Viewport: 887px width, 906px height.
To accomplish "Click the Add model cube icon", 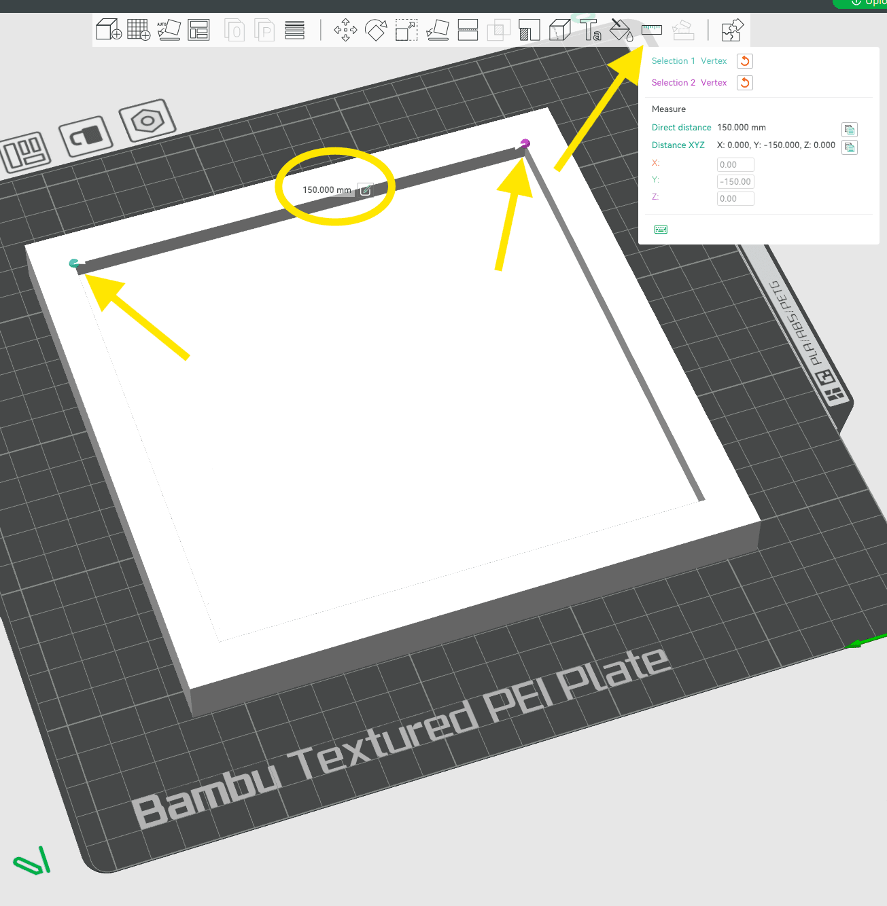I will (108, 30).
